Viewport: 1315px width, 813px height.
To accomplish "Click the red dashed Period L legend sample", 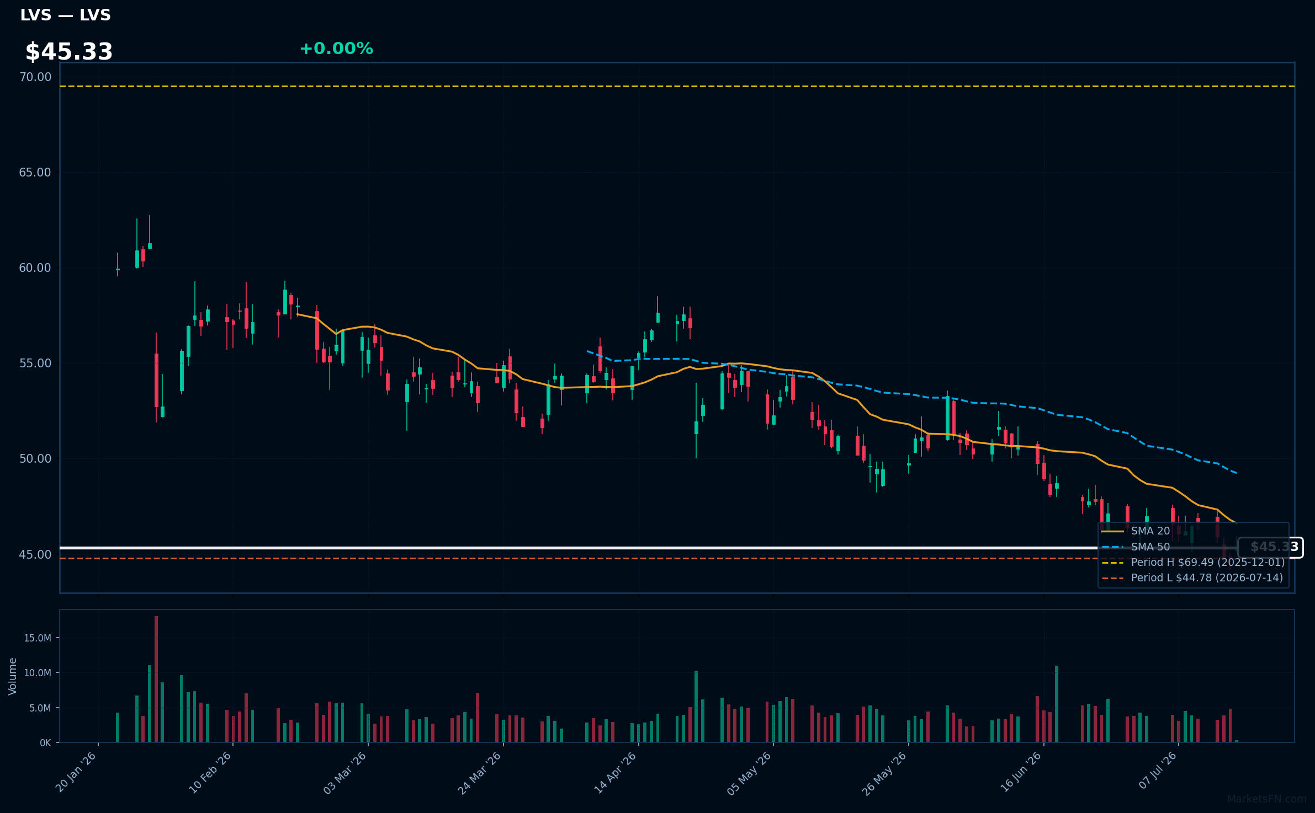I will pos(1113,578).
